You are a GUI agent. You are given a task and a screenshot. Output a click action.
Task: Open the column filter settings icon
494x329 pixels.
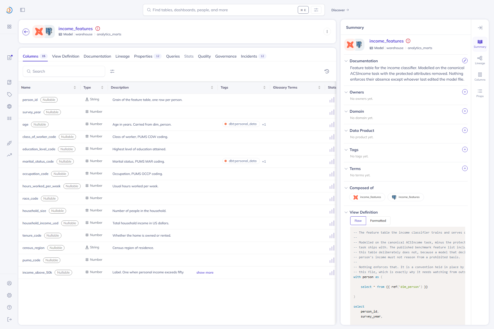click(x=112, y=71)
